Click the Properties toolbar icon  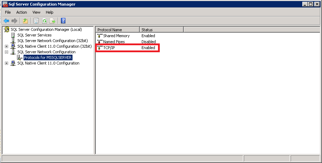36,21
